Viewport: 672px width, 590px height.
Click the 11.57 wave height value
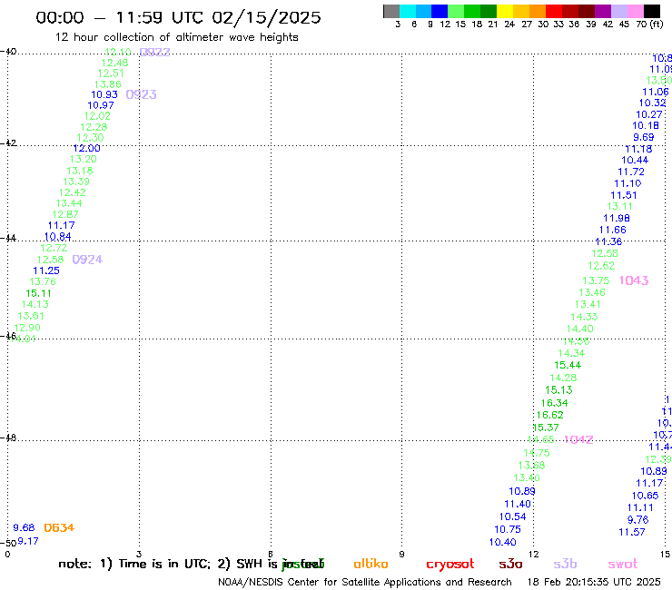pyautogui.click(x=632, y=532)
